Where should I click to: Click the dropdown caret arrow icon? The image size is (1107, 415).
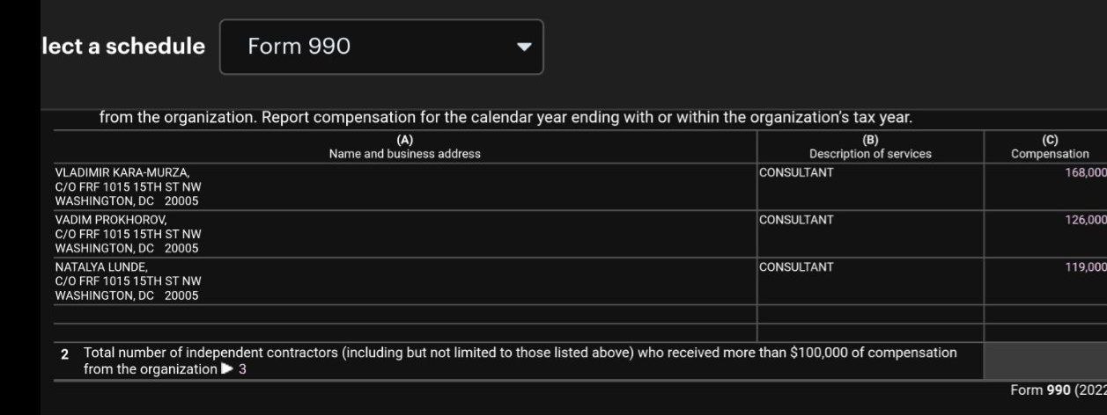point(524,47)
